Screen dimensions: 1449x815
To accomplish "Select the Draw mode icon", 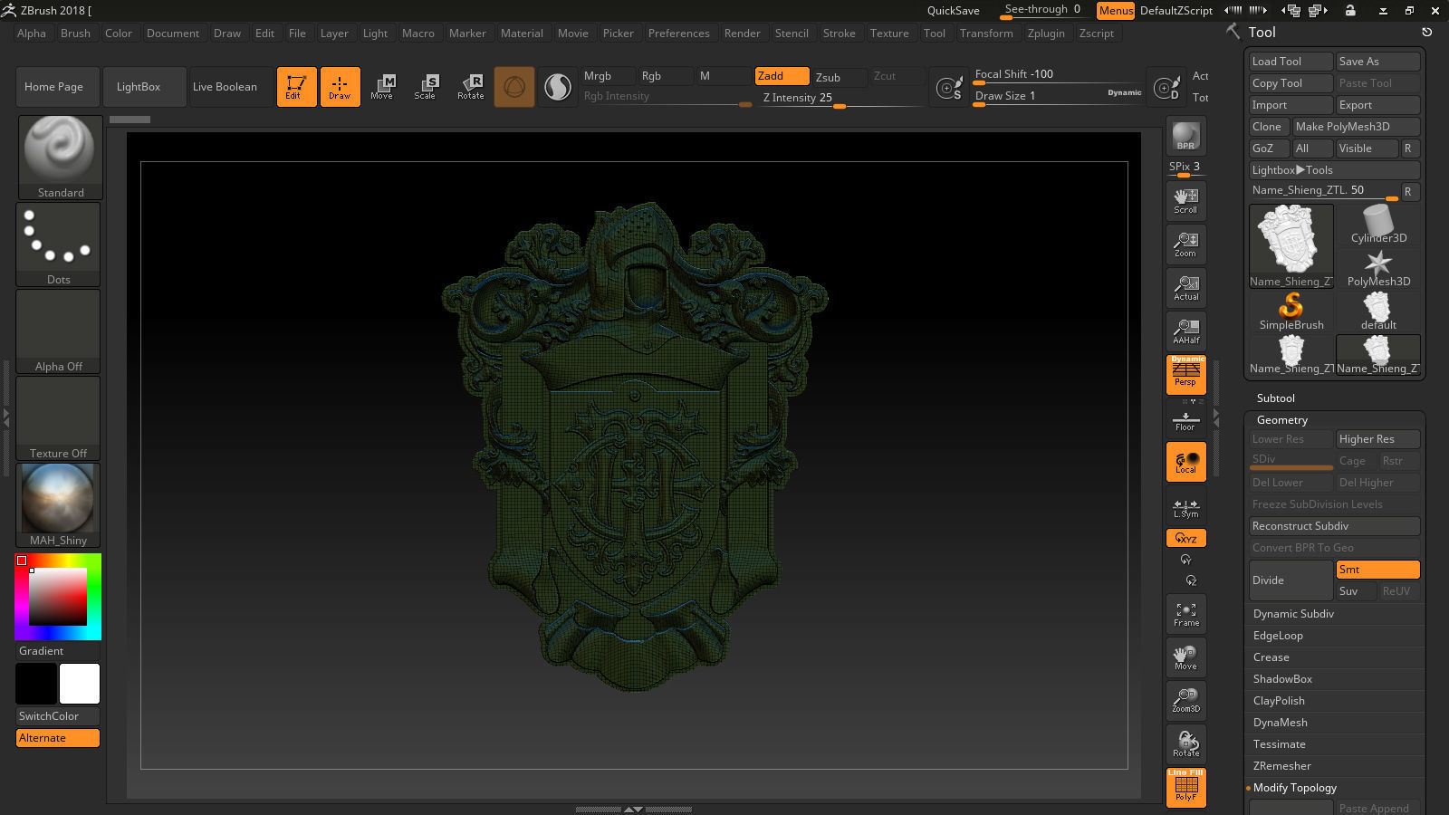I will (x=340, y=87).
